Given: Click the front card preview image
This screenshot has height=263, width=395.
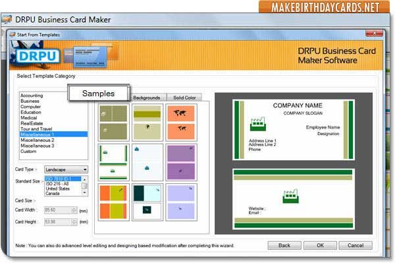Looking at the screenshot, I should click(x=294, y=130).
